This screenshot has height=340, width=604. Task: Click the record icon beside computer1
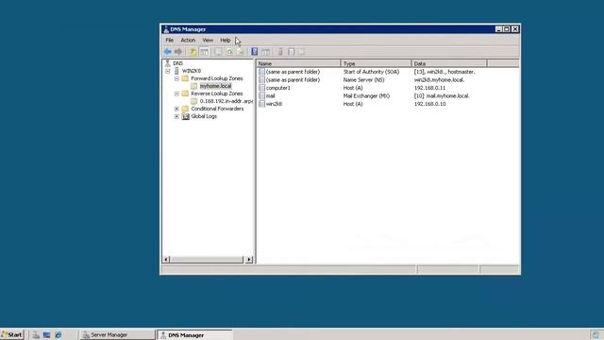click(262, 88)
